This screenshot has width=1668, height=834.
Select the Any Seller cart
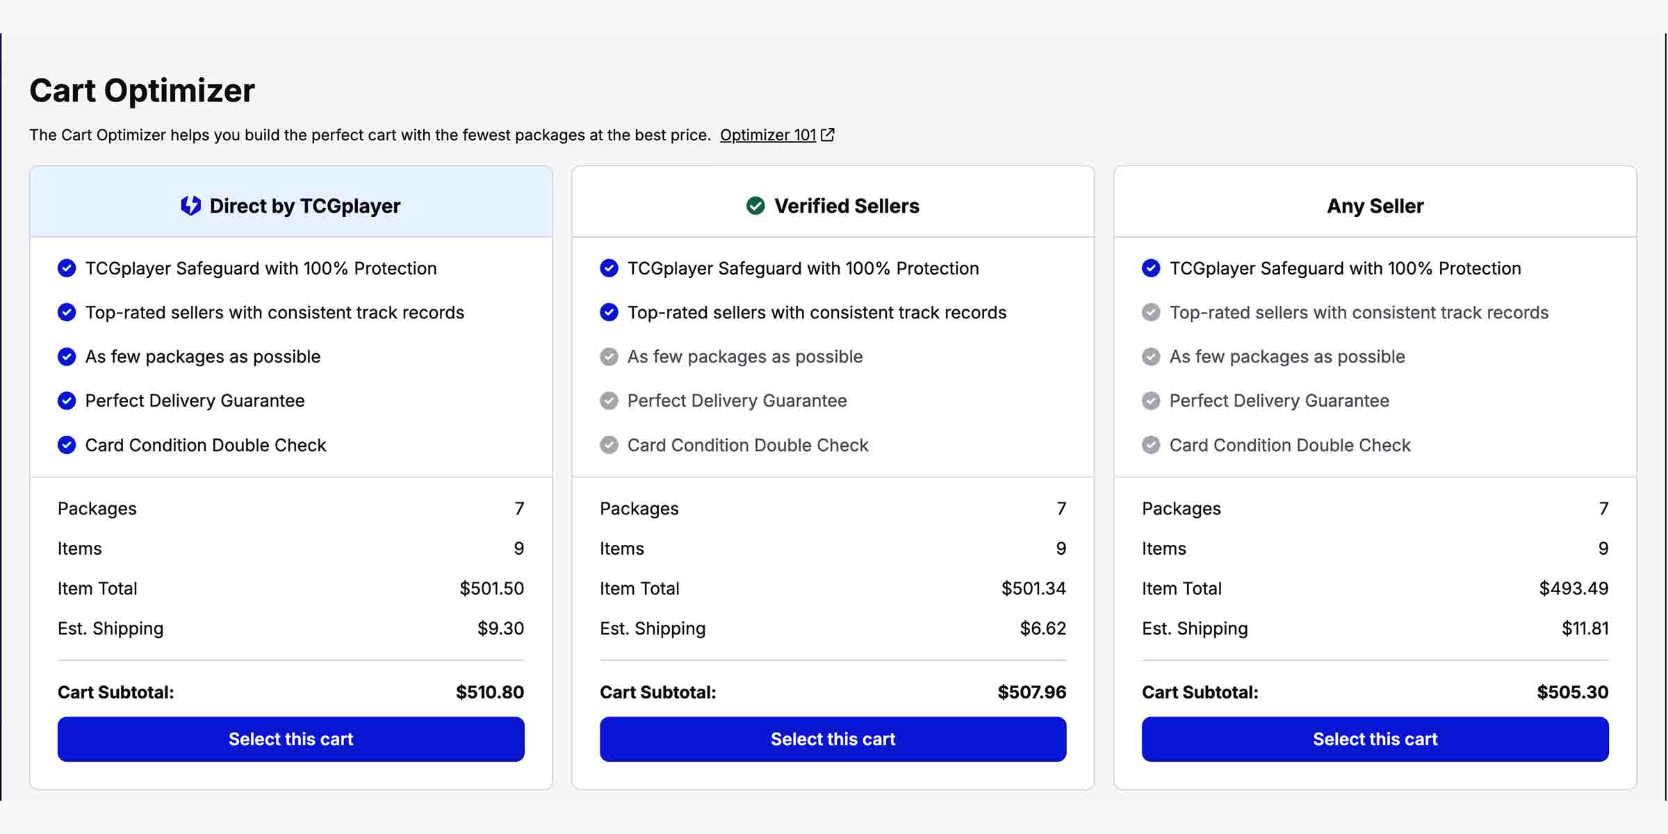pyautogui.click(x=1375, y=739)
